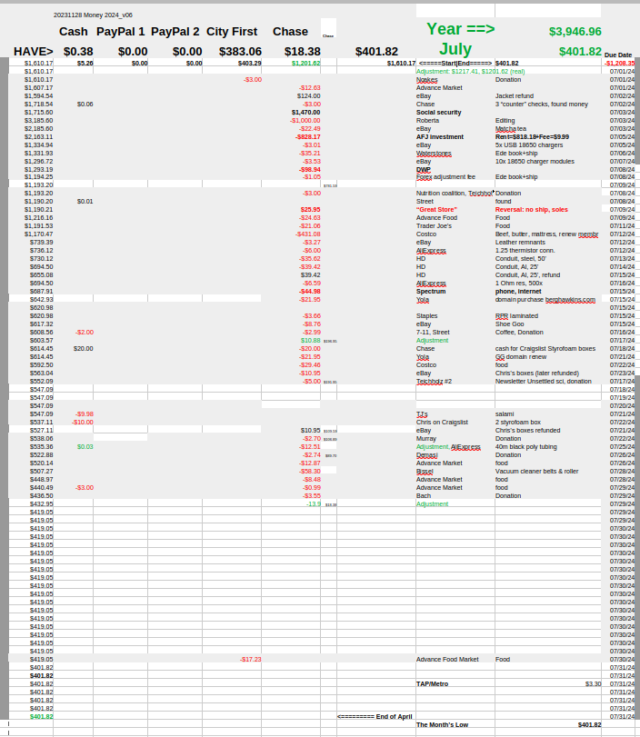Image resolution: width=640 pixels, height=737 pixels.
Task: Select the 'Teichholz #2' payee cell
Action: [x=434, y=381]
